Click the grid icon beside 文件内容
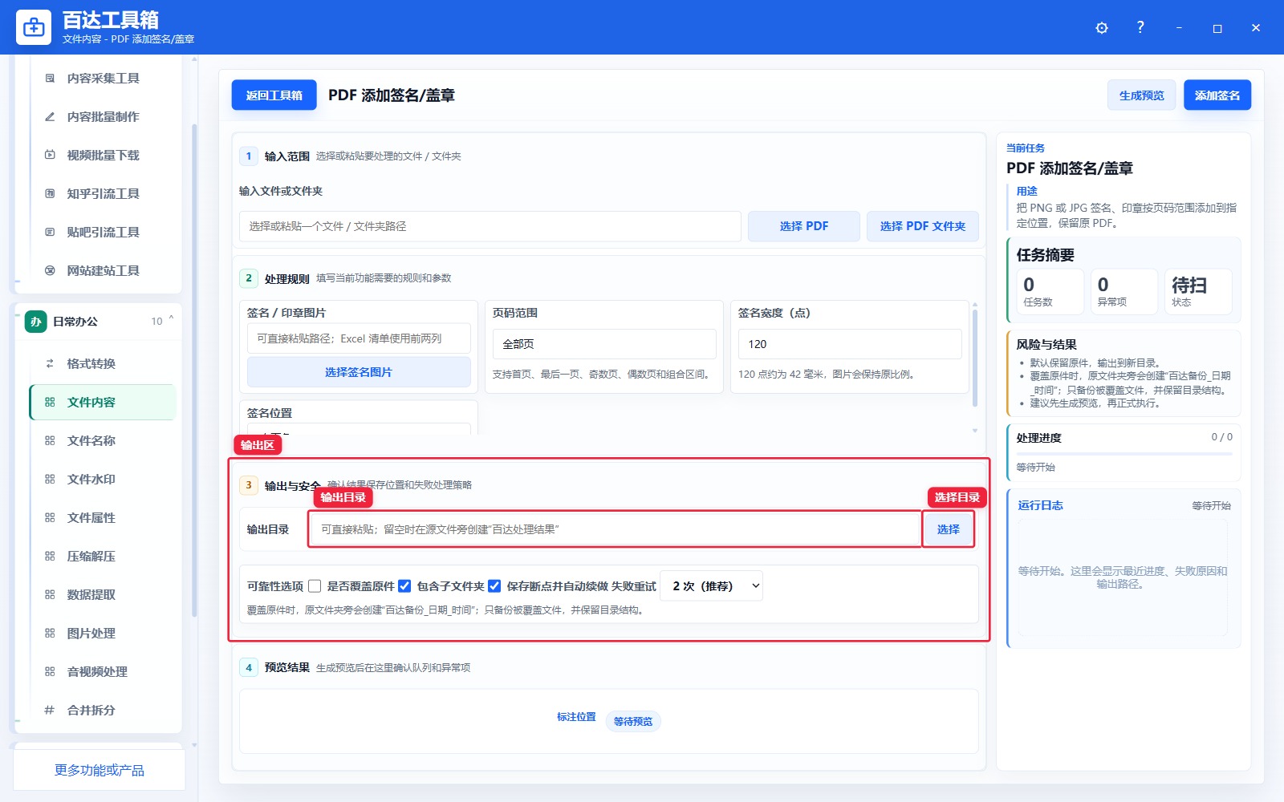The height and width of the screenshot is (802, 1284). 50,402
